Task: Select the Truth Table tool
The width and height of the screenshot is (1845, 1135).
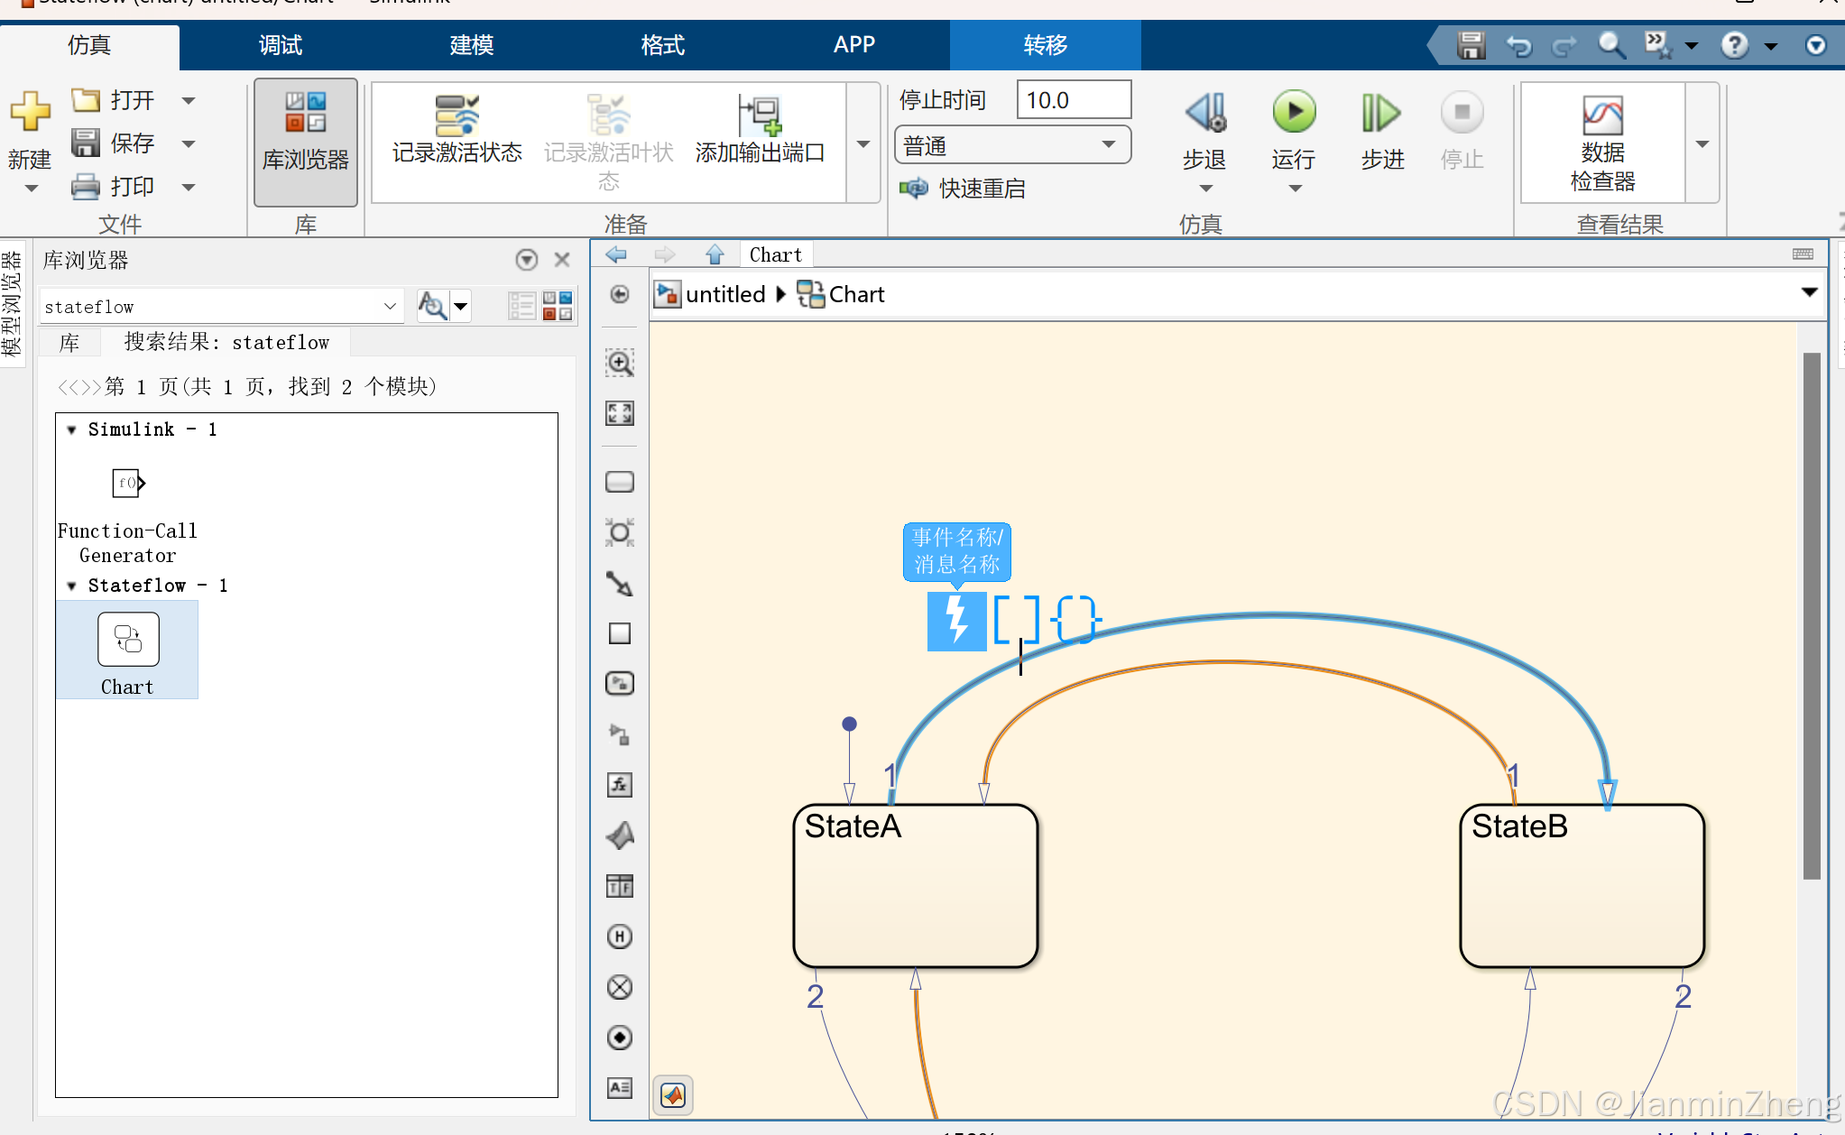Action: point(620,885)
